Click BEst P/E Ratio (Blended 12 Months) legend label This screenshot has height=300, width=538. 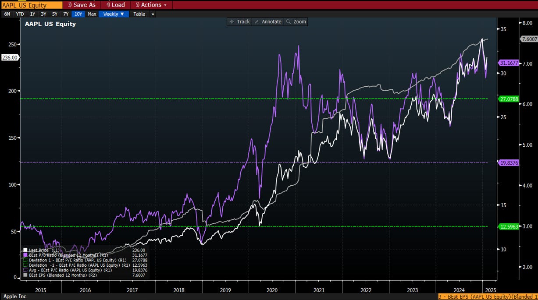click(x=68, y=255)
